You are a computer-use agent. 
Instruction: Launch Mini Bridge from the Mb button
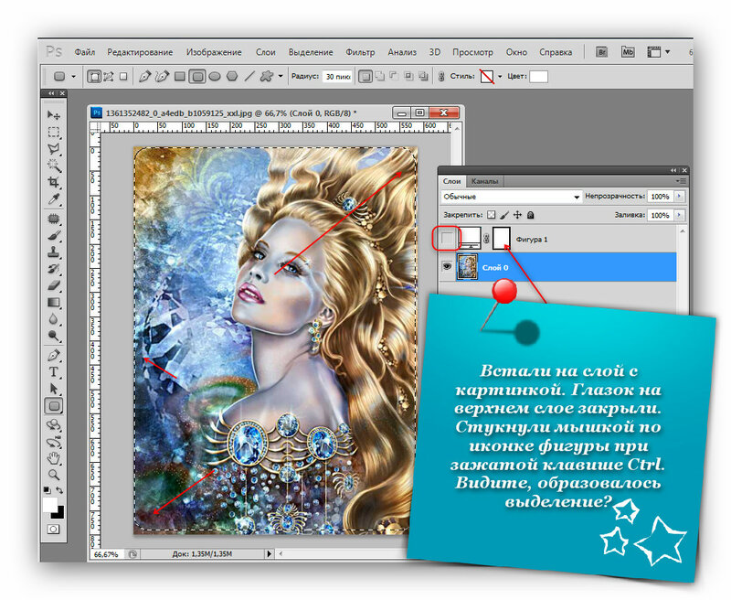pyautogui.click(x=628, y=52)
